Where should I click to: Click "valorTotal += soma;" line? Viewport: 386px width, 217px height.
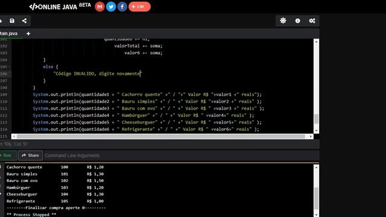(138, 46)
